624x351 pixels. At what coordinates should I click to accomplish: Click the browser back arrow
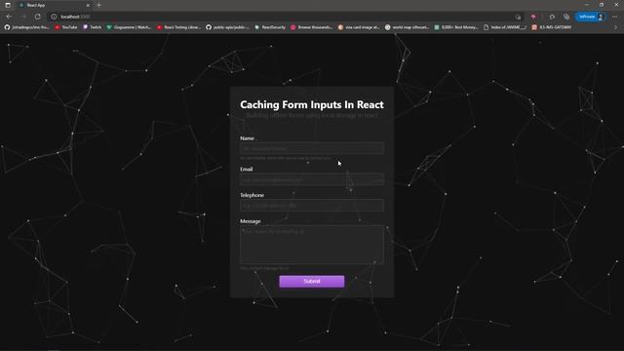coord(9,17)
